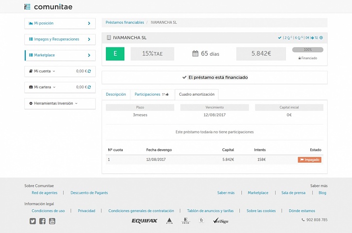Select the Cuadro amortización tab

pos(197,94)
